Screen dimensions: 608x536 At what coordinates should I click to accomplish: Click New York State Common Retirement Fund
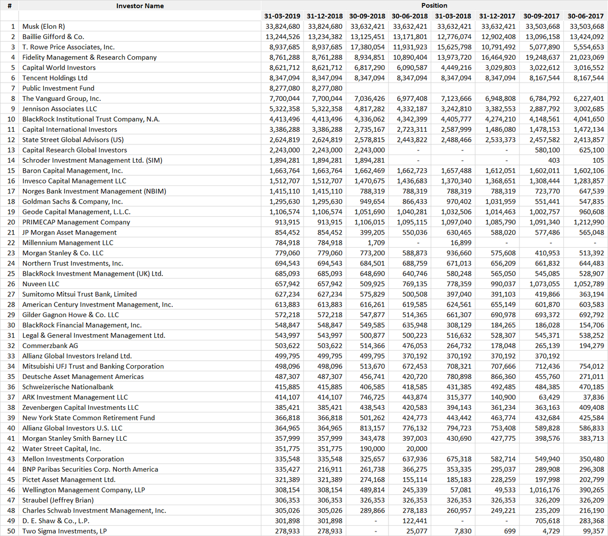point(89,418)
